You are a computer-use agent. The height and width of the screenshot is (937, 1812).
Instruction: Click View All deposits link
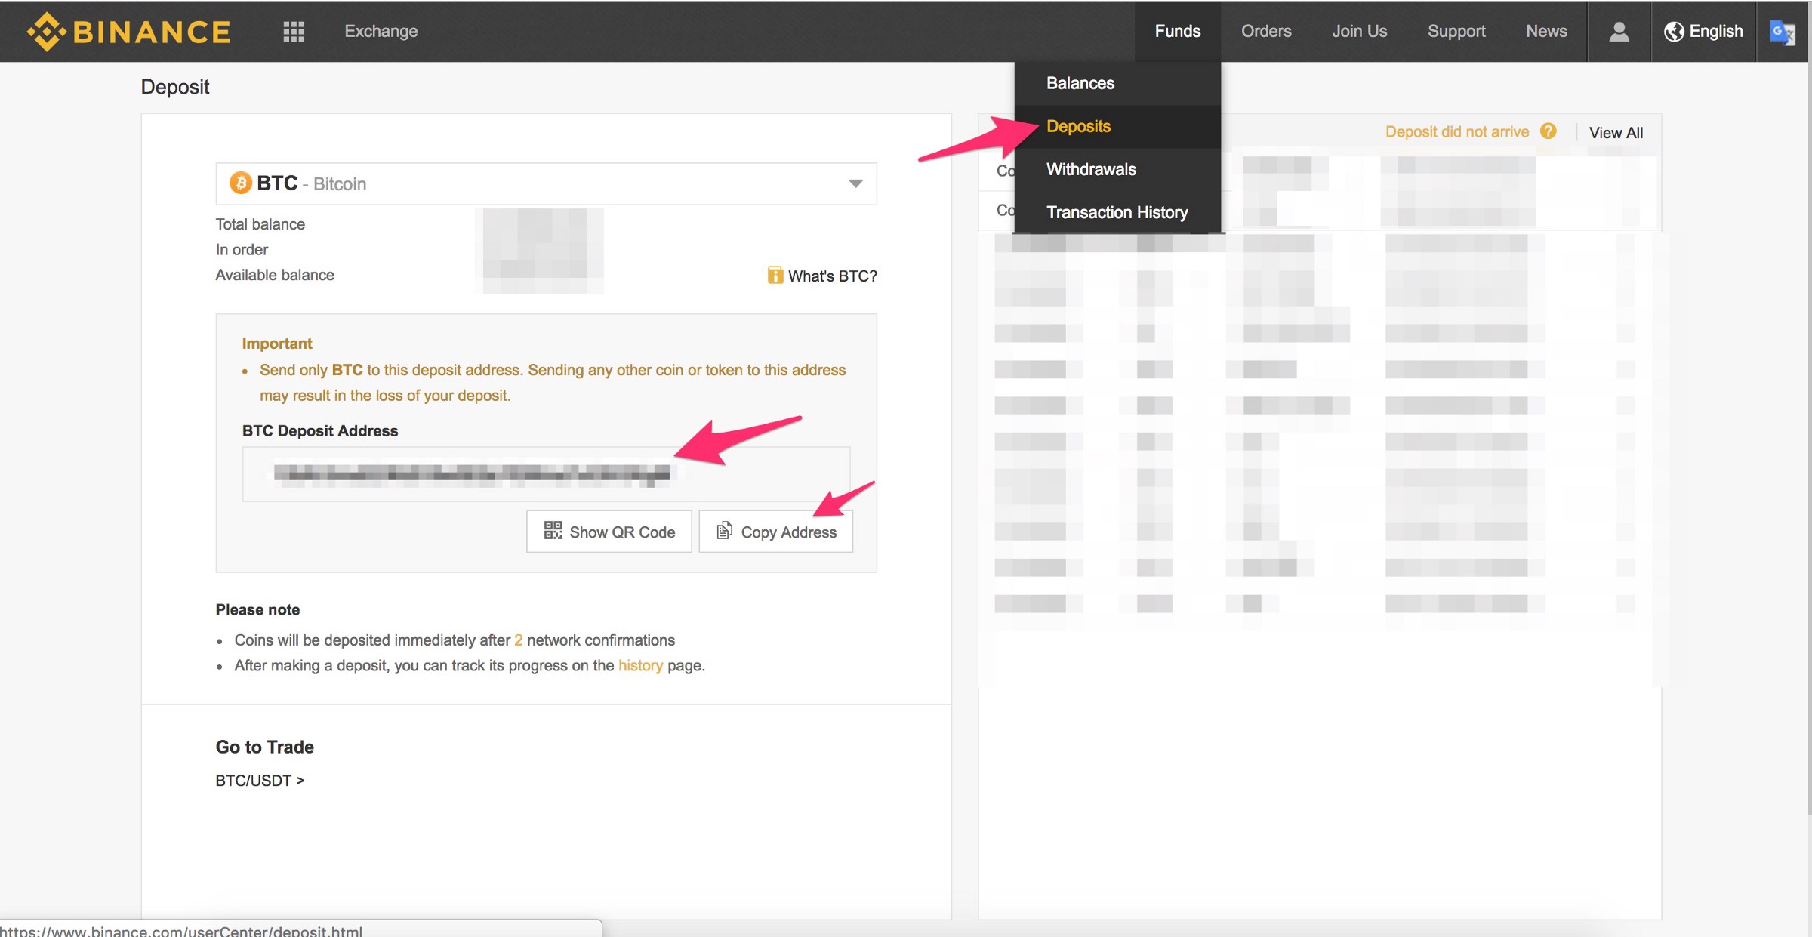[1615, 132]
